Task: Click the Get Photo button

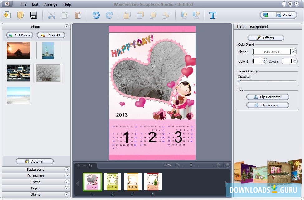Action: (x=20, y=35)
